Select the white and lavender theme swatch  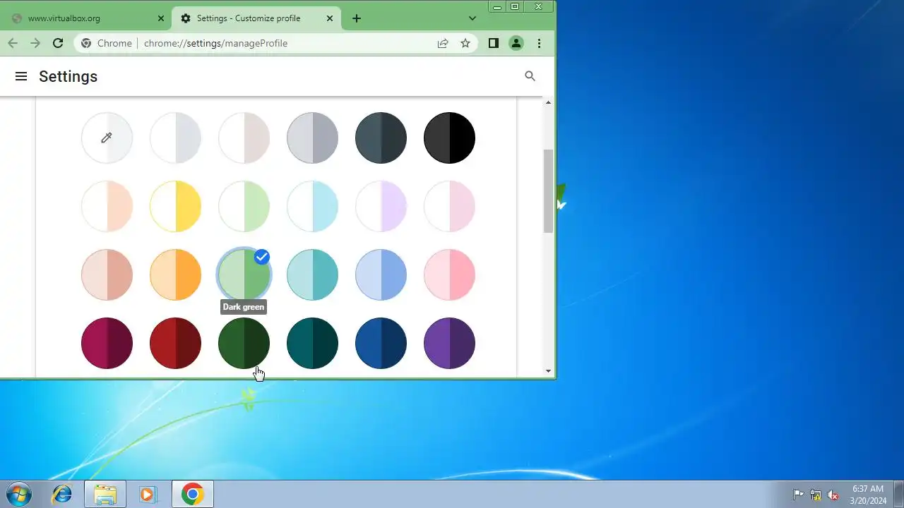[381, 206]
